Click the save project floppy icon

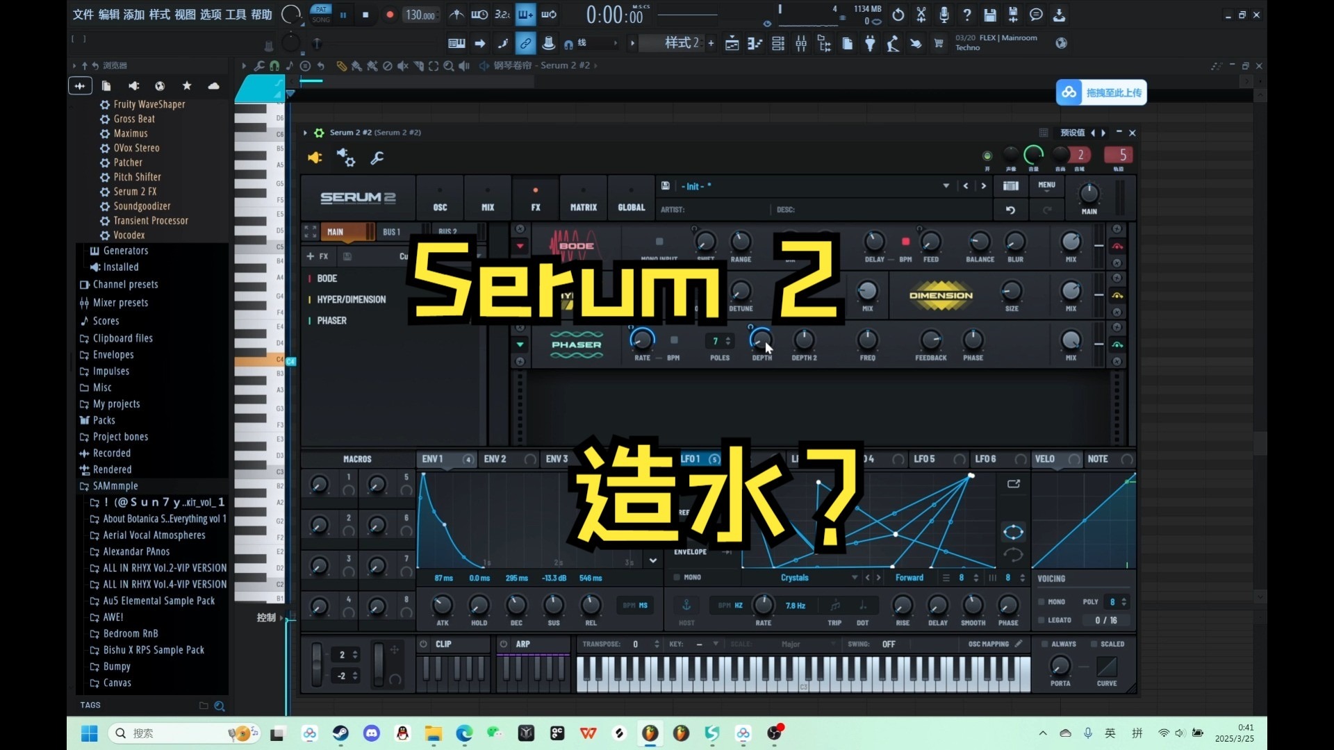click(990, 15)
